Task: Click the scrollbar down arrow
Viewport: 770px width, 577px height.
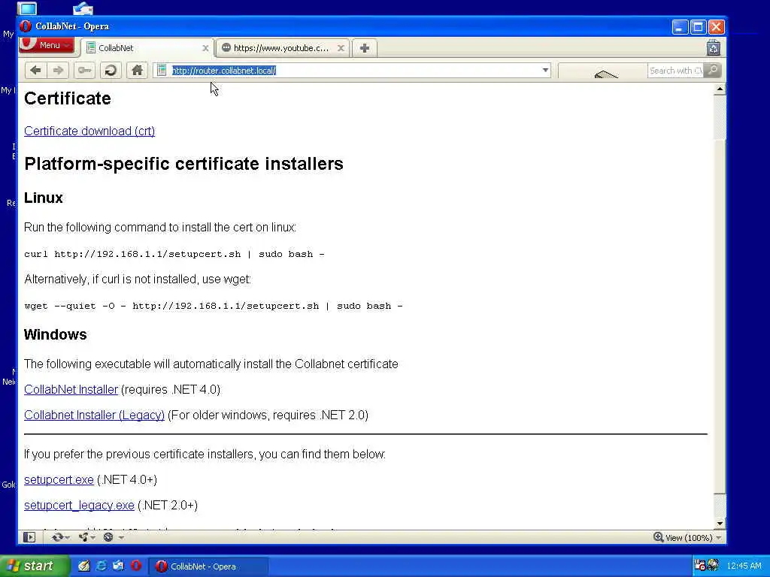Action: (x=720, y=524)
